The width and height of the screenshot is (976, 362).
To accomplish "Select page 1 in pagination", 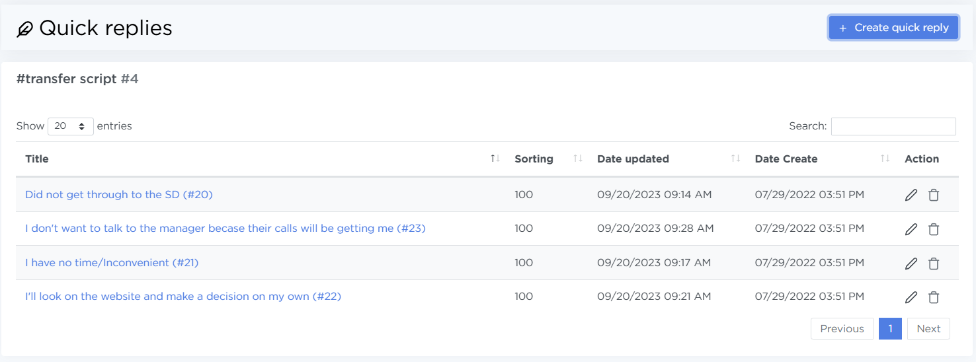I will (890, 329).
